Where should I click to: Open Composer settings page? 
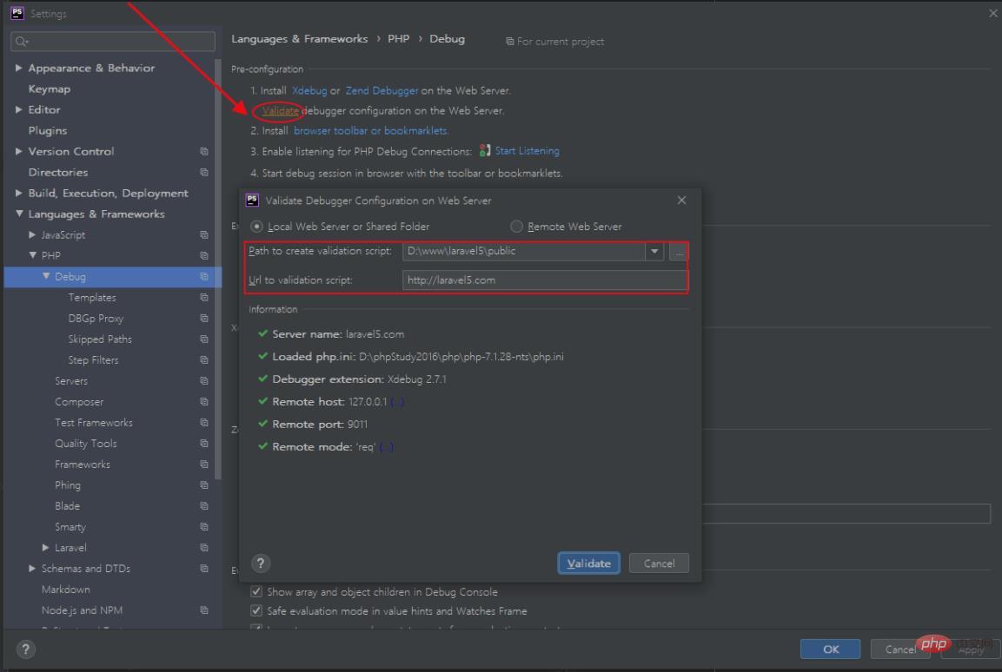point(78,401)
